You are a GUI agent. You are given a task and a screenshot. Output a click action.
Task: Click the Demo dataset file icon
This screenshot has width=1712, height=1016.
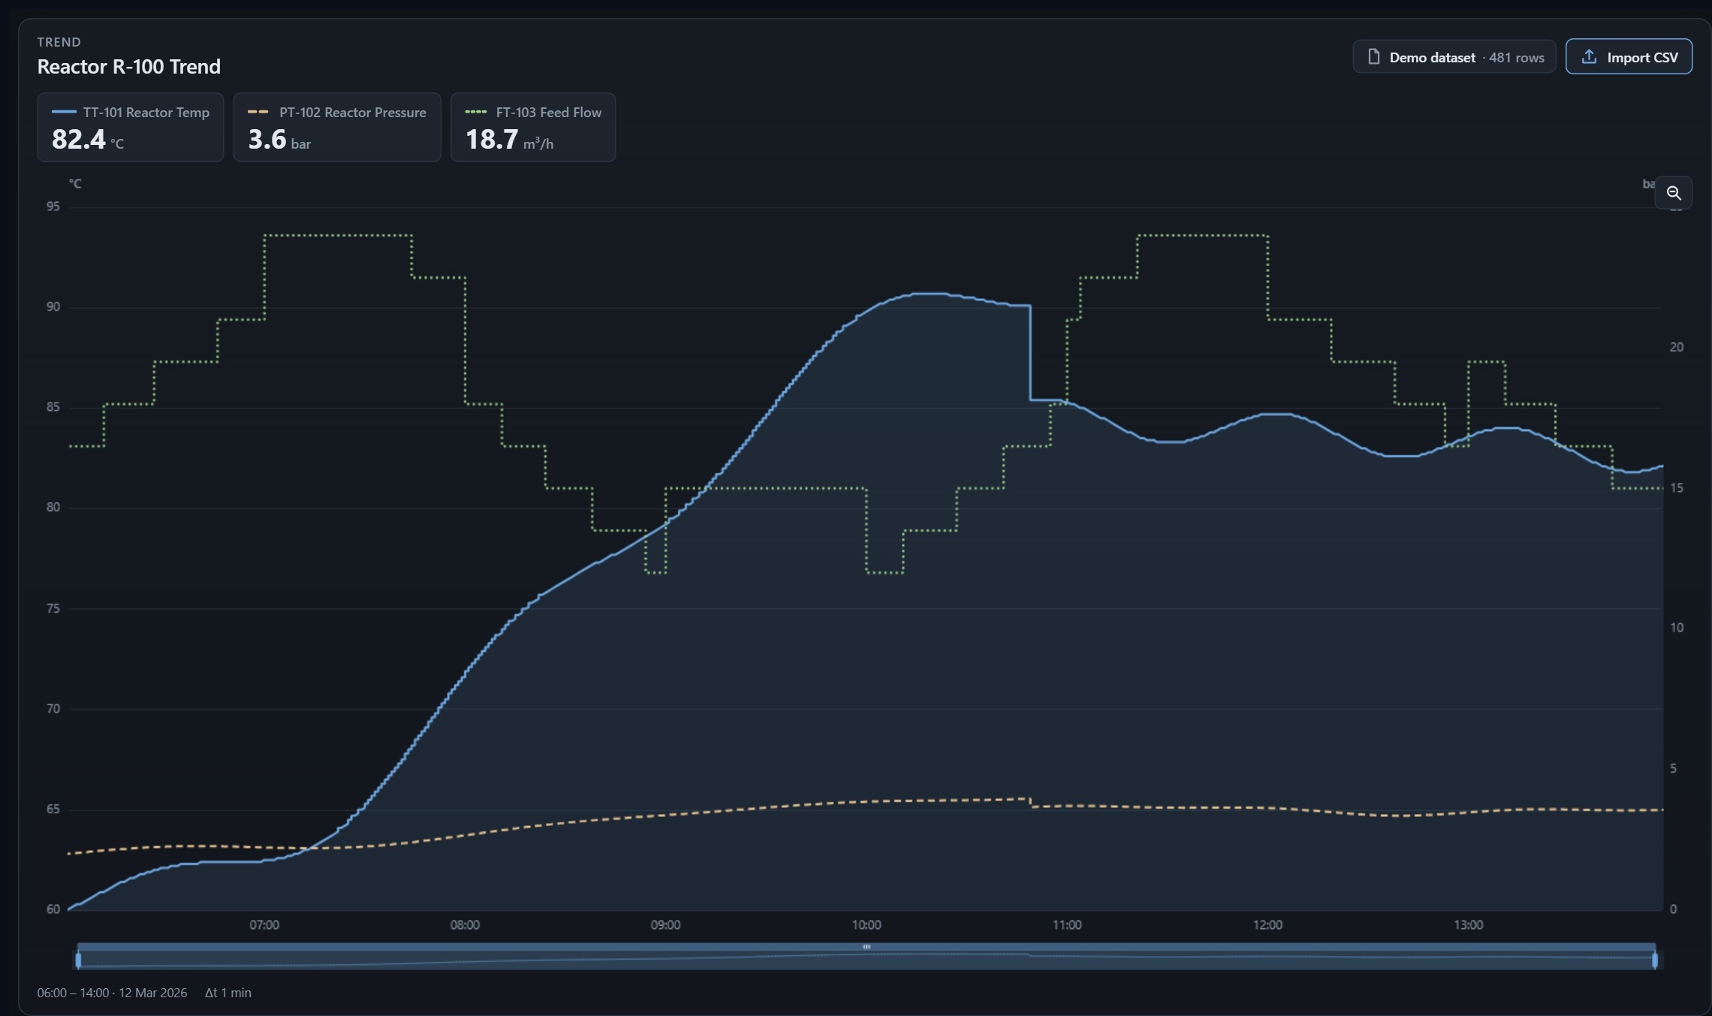tap(1373, 57)
